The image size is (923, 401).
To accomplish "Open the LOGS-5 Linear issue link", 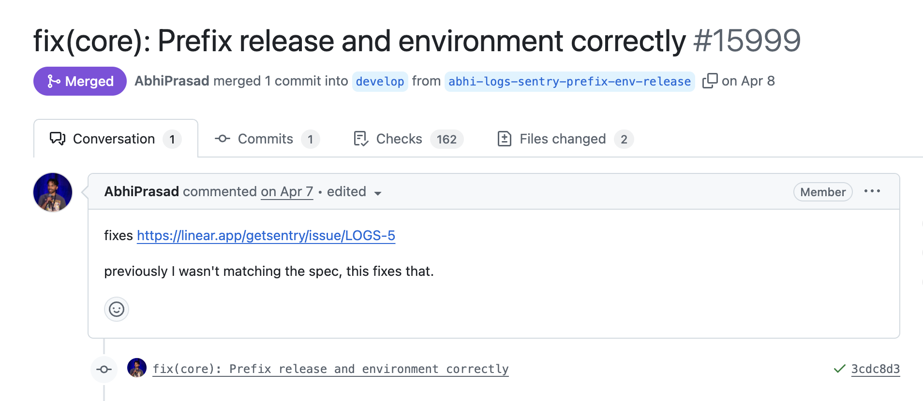I will tap(266, 235).
